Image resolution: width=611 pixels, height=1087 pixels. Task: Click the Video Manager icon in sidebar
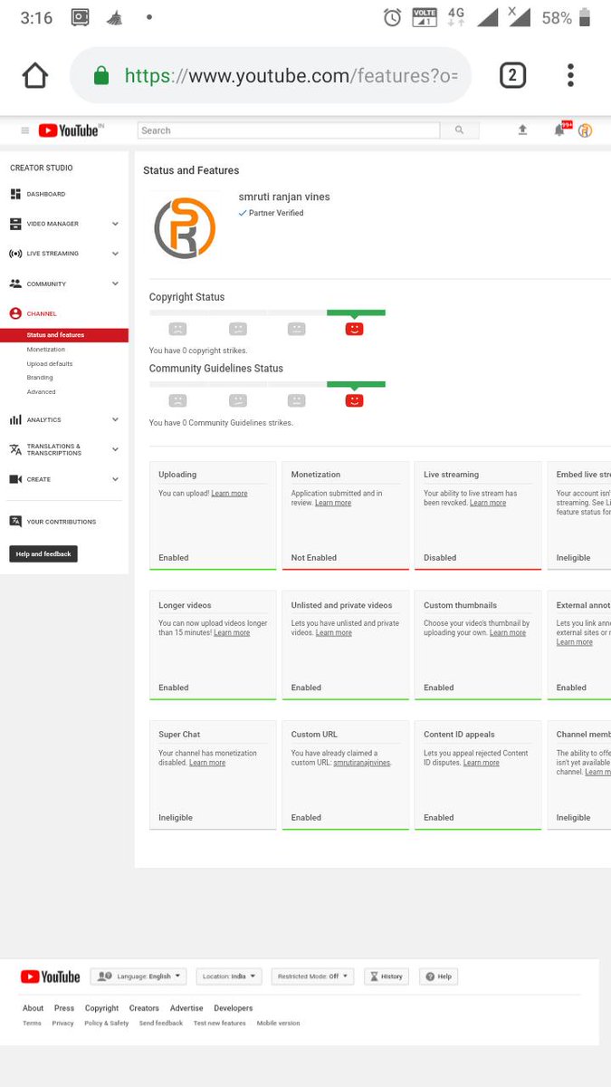click(15, 224)
